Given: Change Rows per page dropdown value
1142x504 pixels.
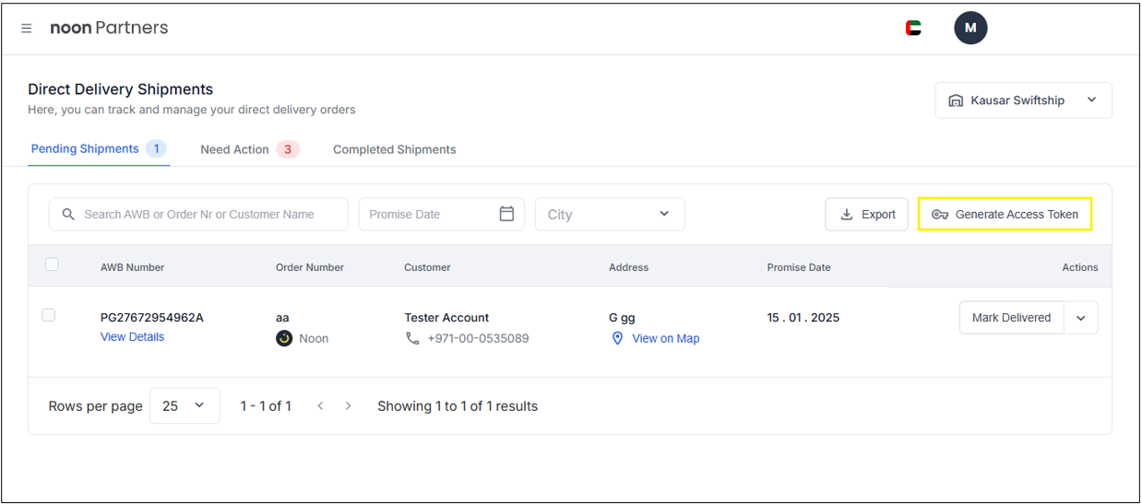Looking at the screenshot, I should coord(184,405).
